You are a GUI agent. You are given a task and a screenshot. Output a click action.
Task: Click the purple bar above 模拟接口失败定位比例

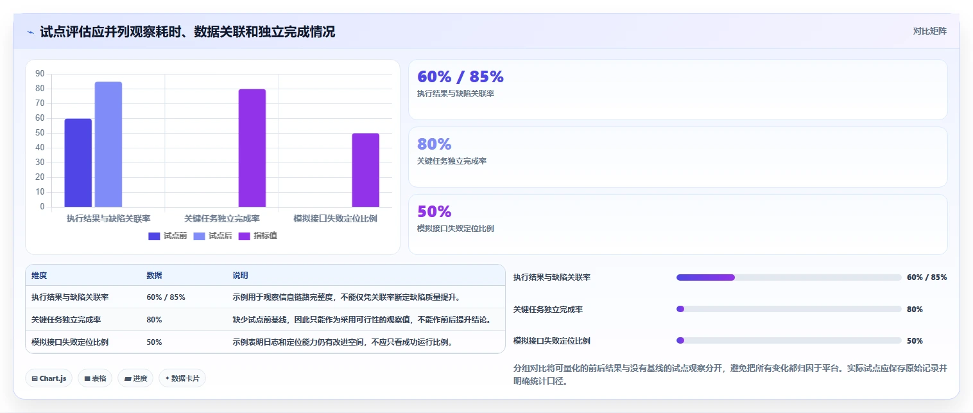tap(365, 170)
